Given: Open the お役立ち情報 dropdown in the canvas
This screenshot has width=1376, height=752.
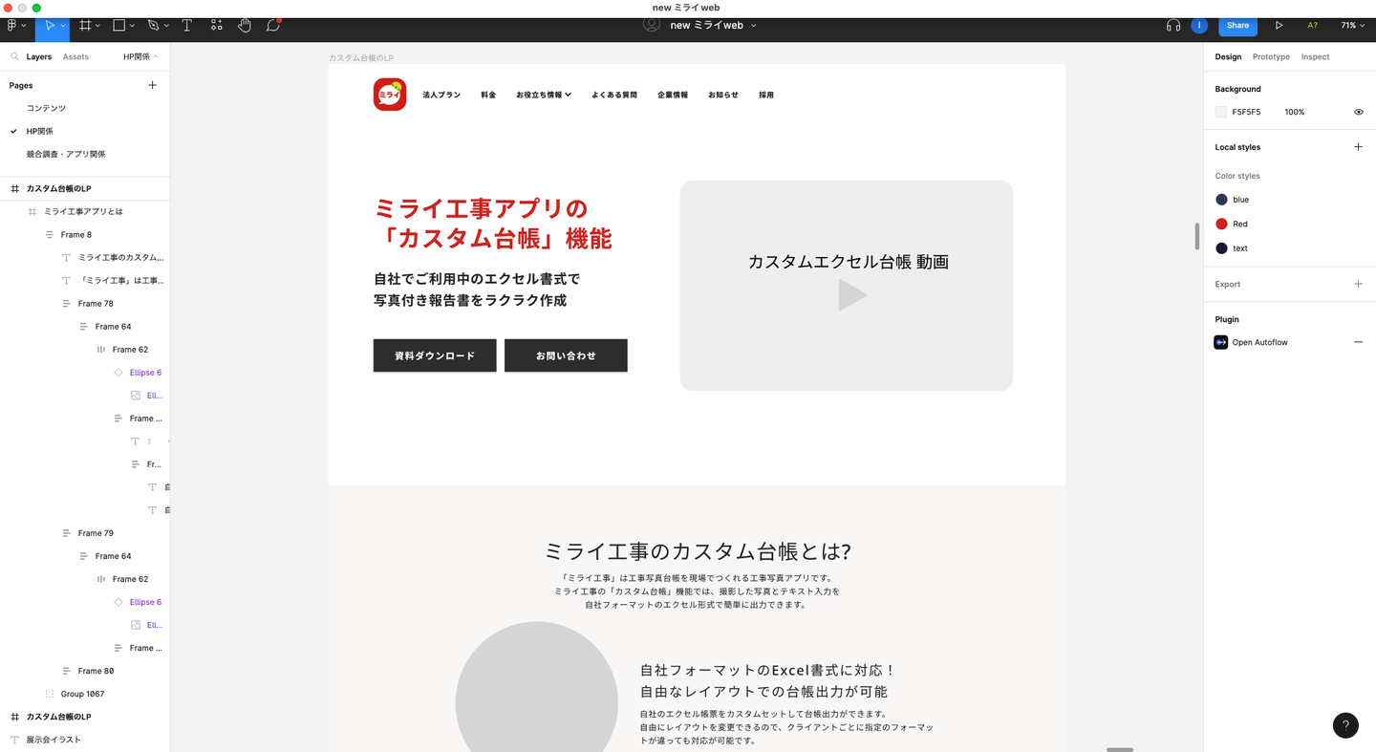Looking at the screenshot, I should click(x=544, y=95).
